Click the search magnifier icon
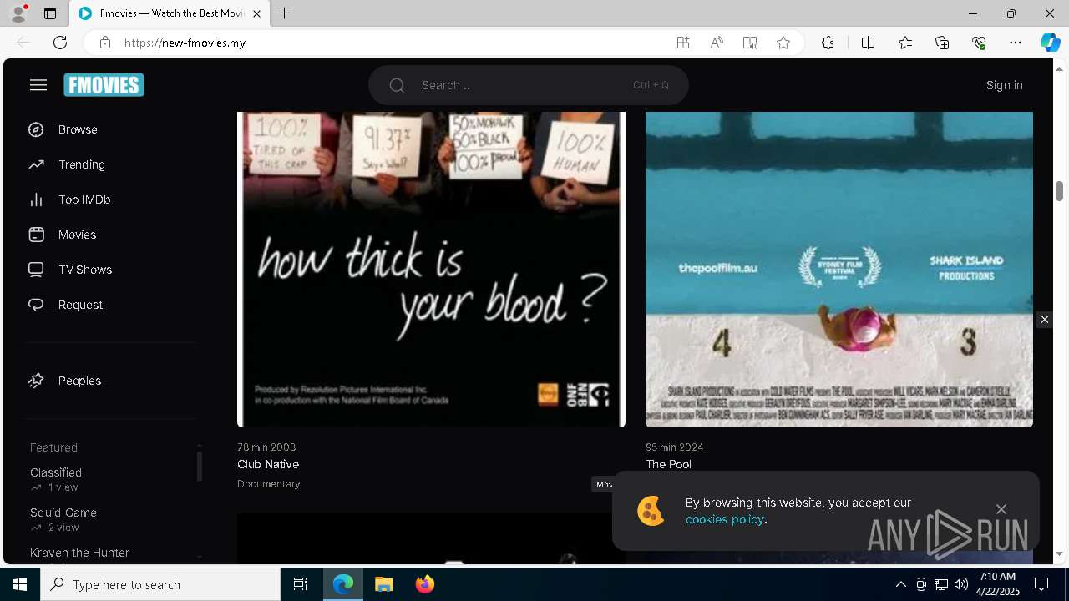1069x601 pixels. (397, 85)
